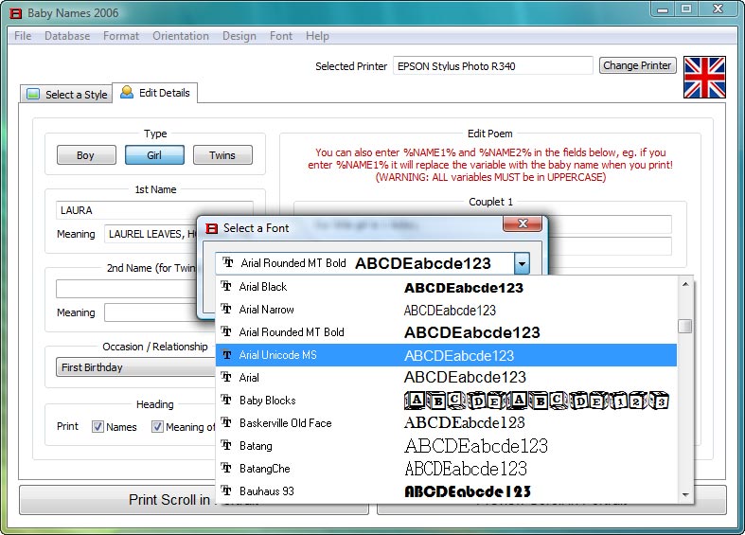Open the File menu
The width and height of the screenshot is (745, 535).
click(x=23, y=36)
